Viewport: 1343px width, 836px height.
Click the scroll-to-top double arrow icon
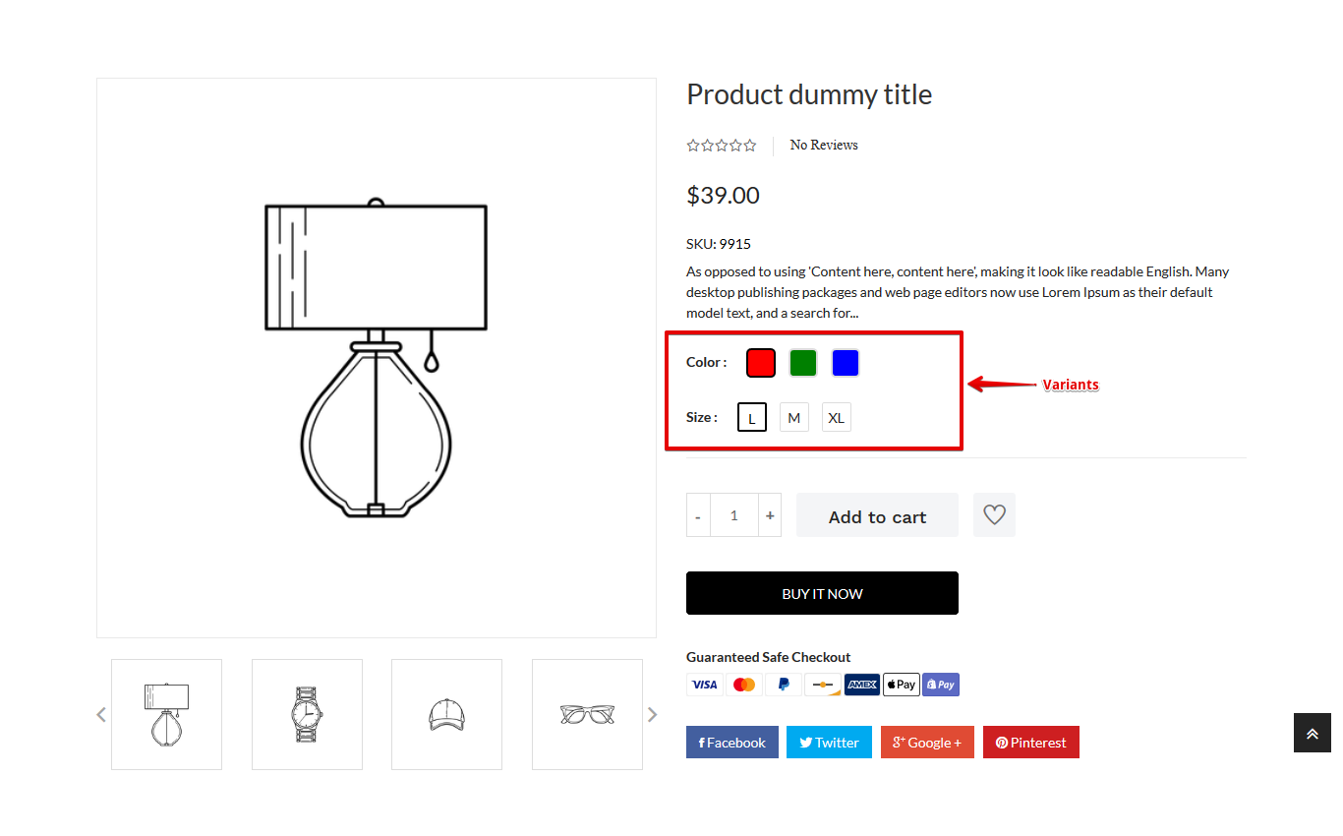(x=1312, y=734)
